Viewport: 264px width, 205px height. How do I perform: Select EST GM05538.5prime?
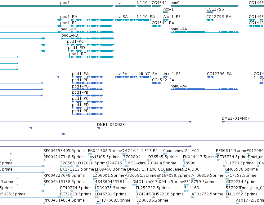[241, 169]
